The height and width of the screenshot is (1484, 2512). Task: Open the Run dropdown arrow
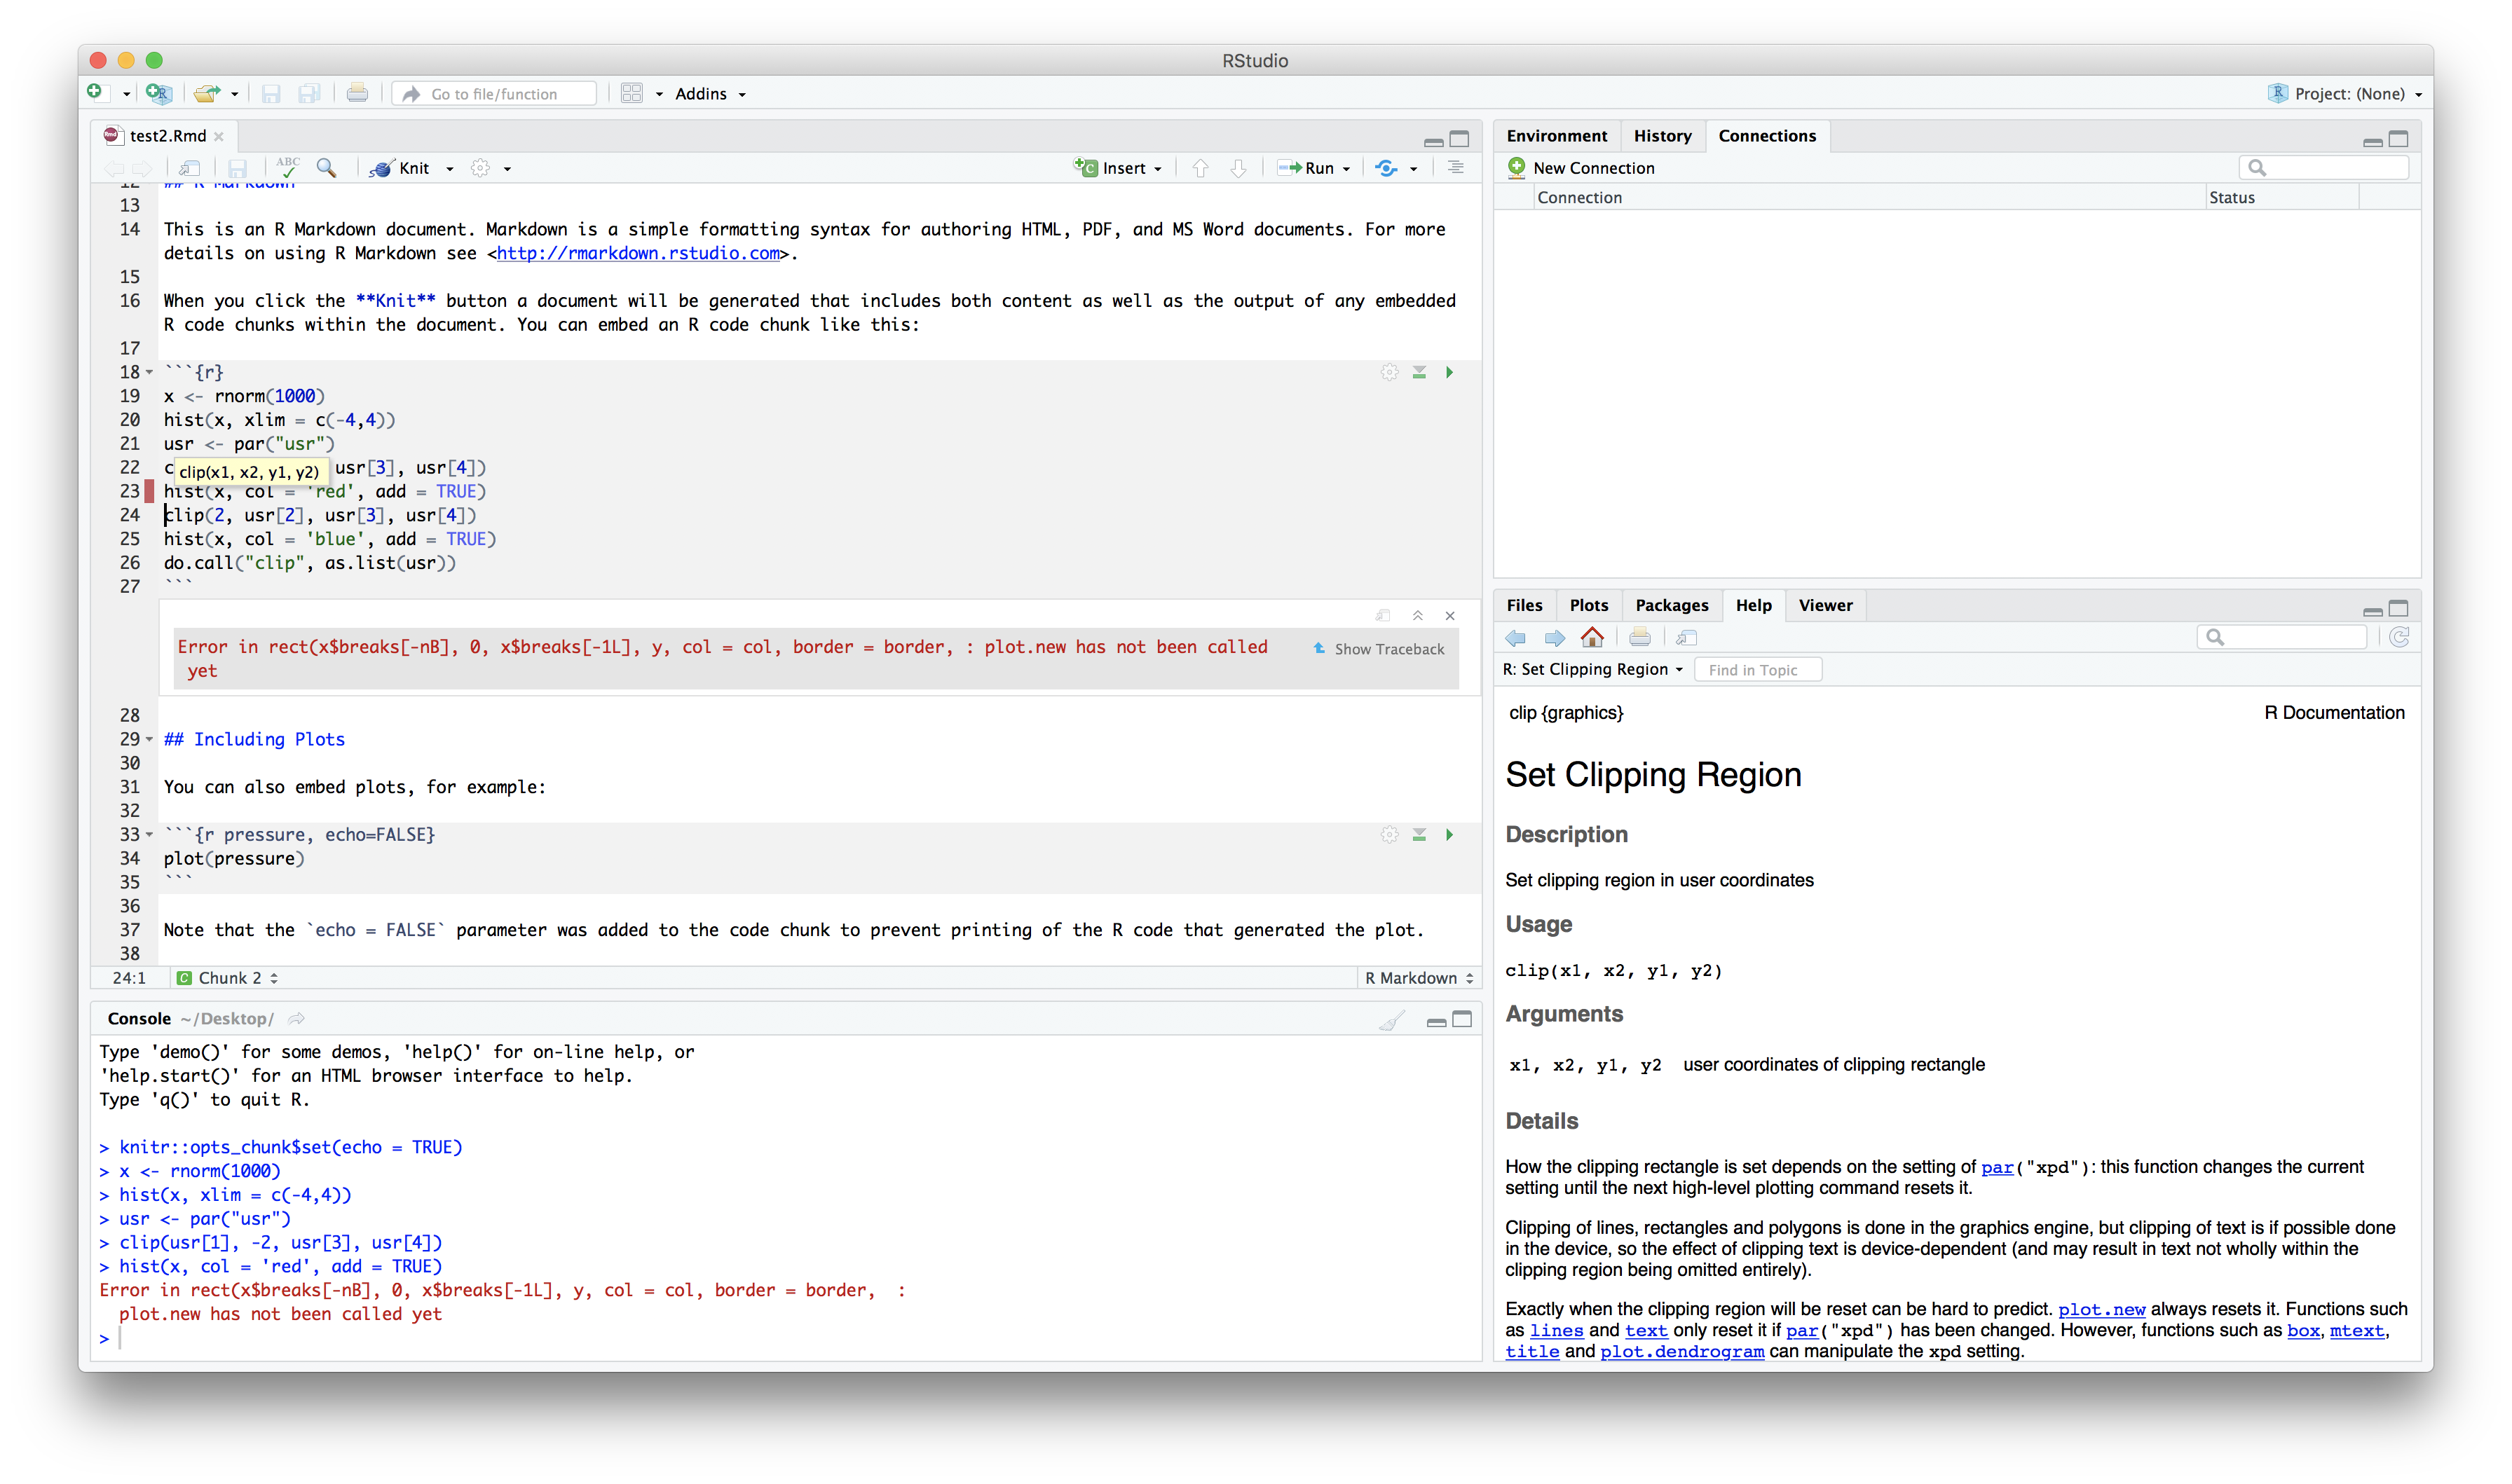tap(1347, 168)
